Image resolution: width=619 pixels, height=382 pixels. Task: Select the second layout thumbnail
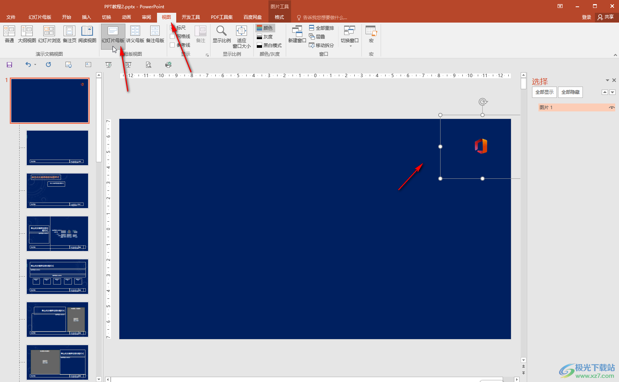tap(57, 191)
